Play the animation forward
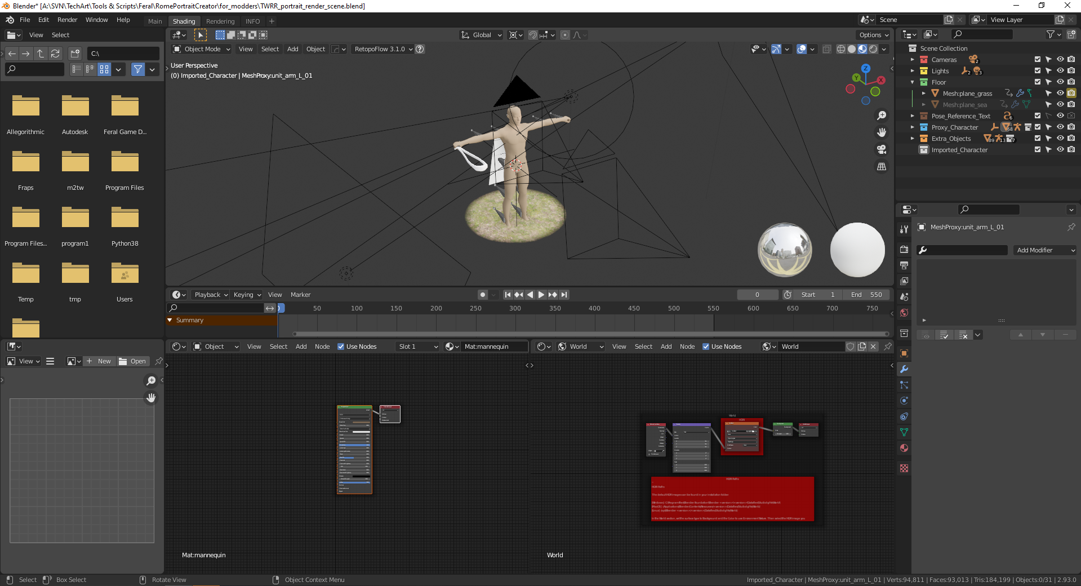This screenshot has height=586, width=1081. click(541, 295)
